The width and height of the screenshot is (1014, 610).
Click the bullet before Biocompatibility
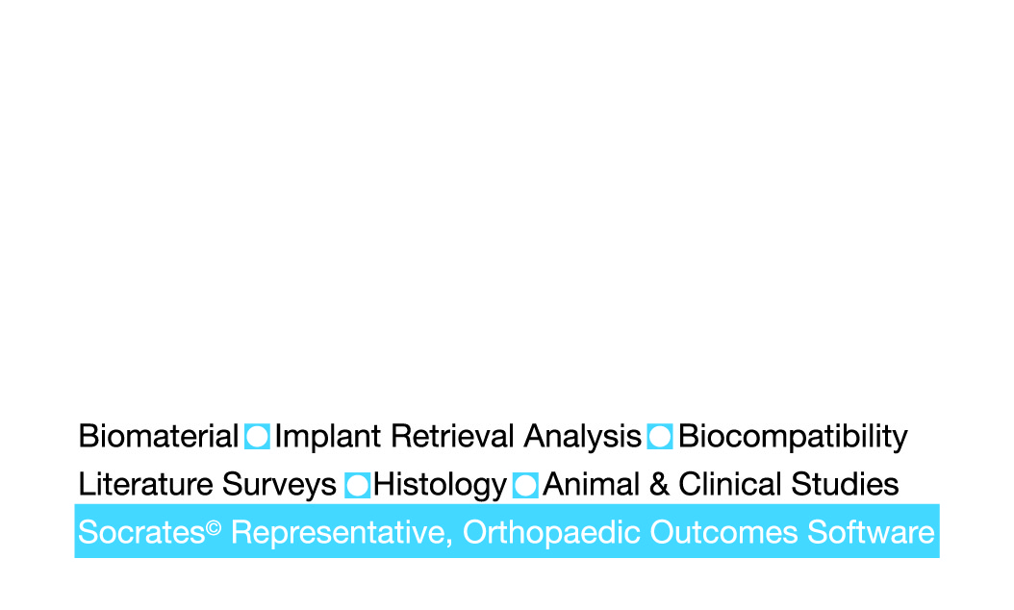coord(660,437)
